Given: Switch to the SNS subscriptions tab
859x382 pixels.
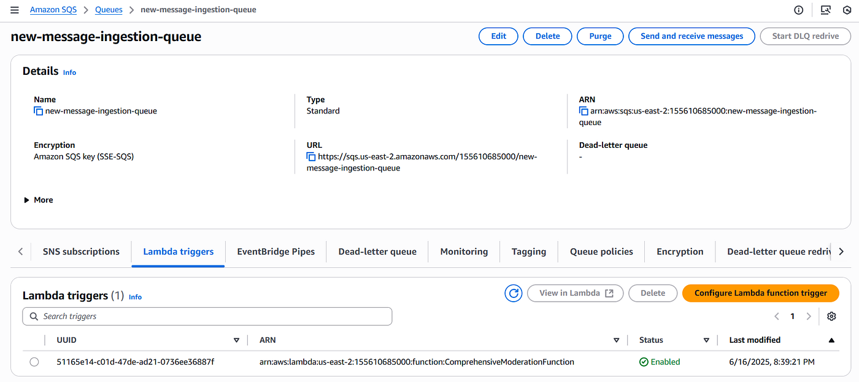Looking at the screenshot, I should pyautogui.click(x=81, y=251).
